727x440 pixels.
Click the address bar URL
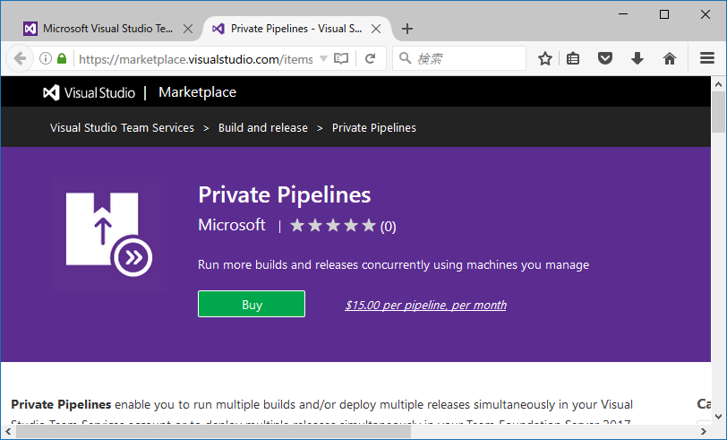click(196, 59)
